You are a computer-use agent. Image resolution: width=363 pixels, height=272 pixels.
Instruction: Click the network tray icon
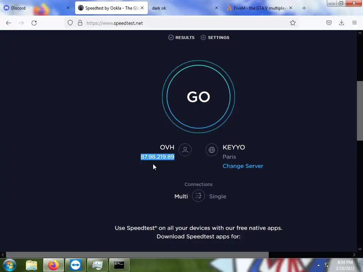click(x=327, y=265)
